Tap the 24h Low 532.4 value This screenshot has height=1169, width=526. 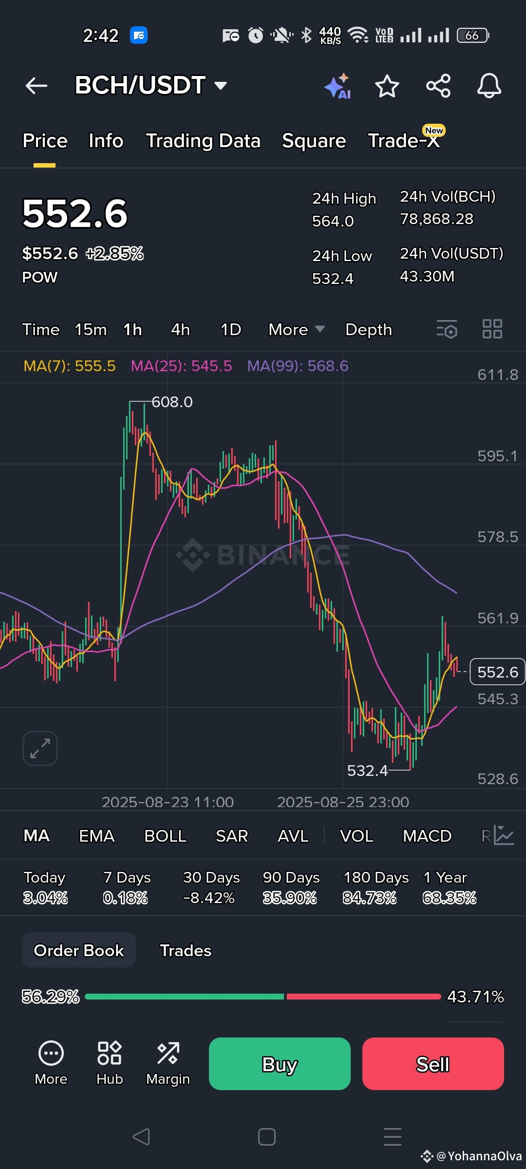(x=333, y=279)
